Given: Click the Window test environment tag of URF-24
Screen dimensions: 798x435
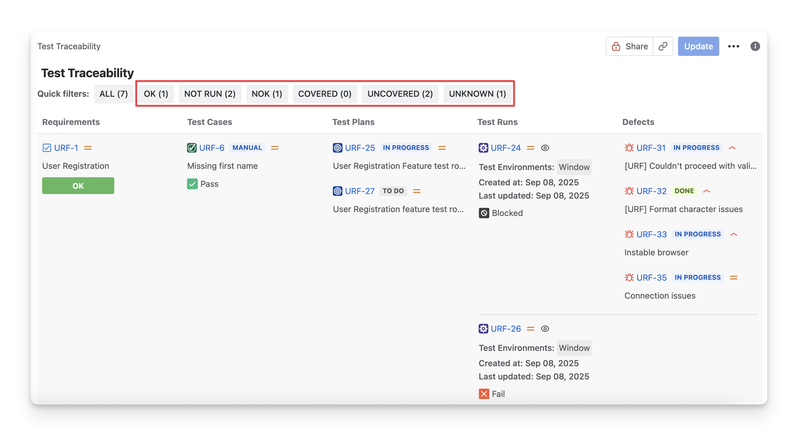Looking at the screenshot, I should tap(574, 167).
